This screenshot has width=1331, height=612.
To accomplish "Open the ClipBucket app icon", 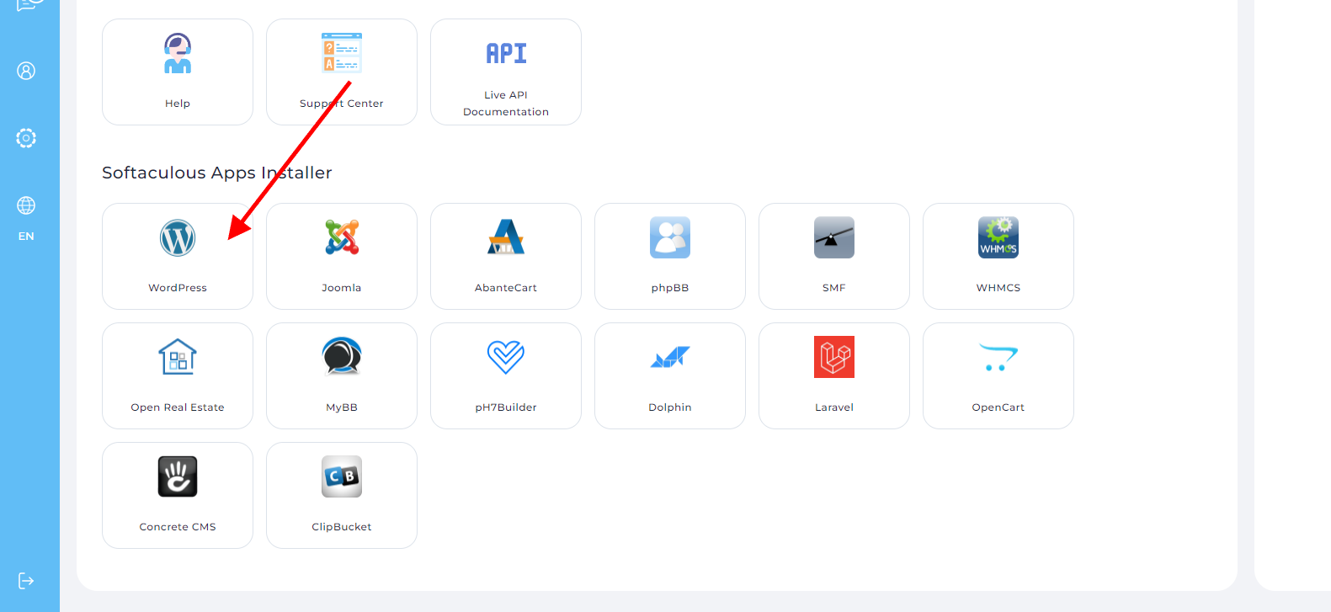I will pos(342,477).
